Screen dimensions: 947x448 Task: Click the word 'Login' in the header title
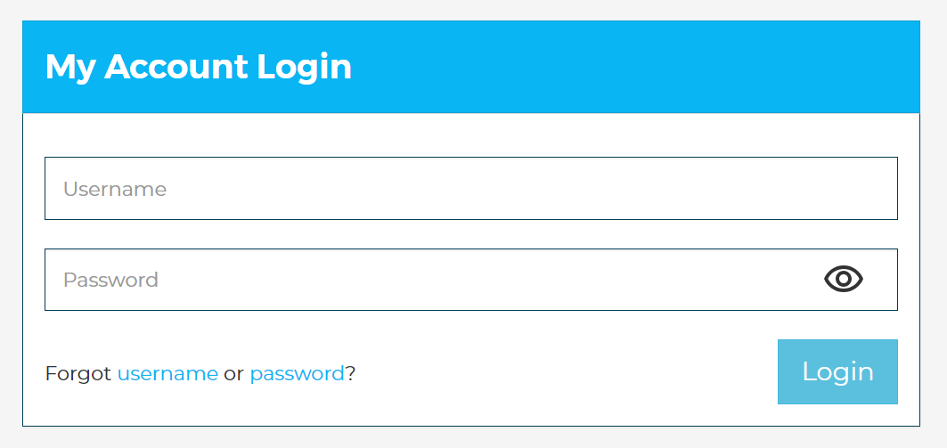(305, 68)
